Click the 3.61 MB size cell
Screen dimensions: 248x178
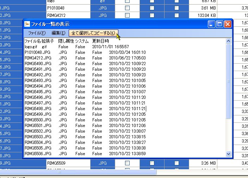pos(203,8)
